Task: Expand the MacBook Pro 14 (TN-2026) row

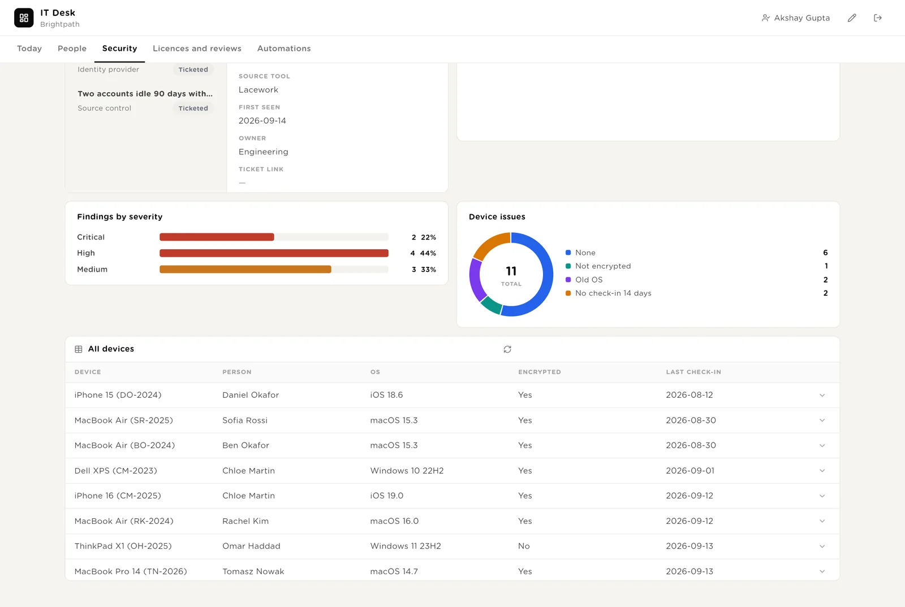Action: click(822, 571)
